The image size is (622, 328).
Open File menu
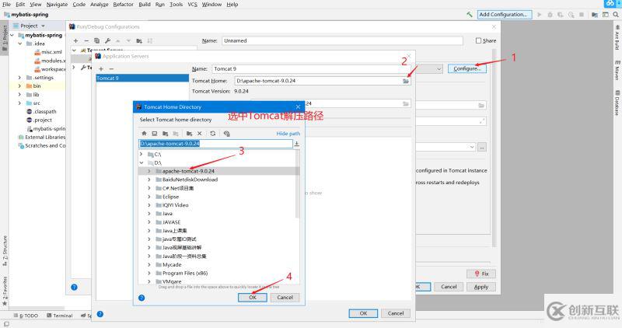pyautogui.click(x=6, y=5)
